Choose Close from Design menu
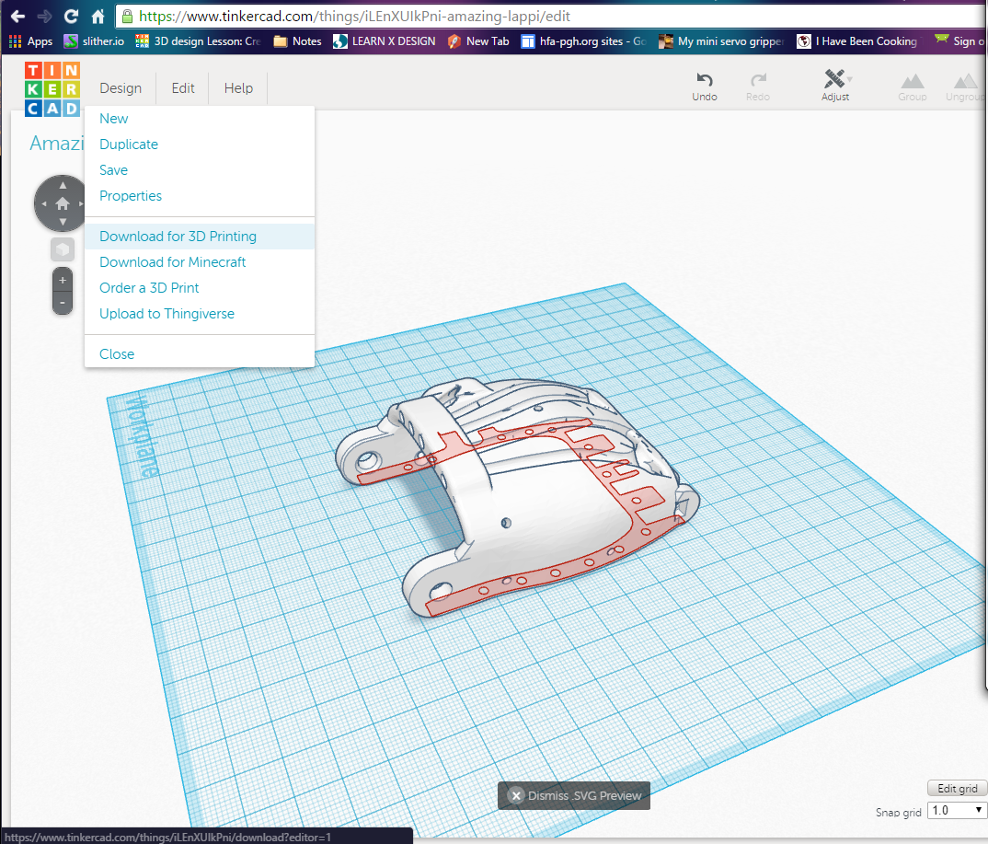988x844 pixels. tap(199, 354)
